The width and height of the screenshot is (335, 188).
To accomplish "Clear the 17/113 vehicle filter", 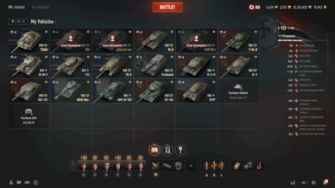I will pyautogui.click(x=23, y=21).
